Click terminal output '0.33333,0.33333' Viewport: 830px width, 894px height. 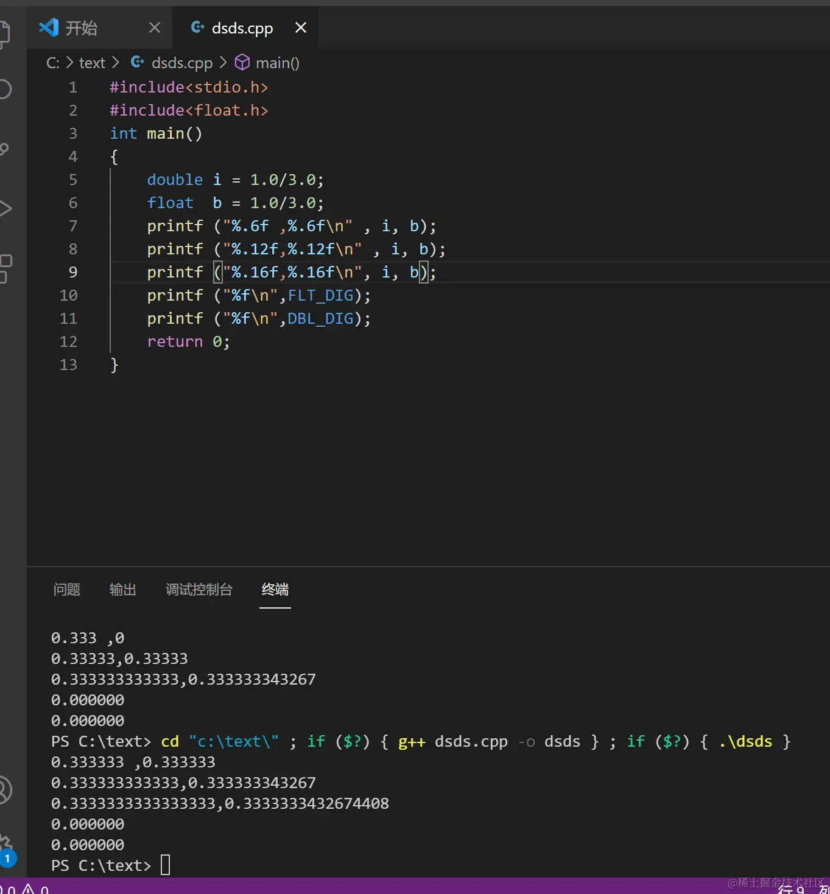[119, 658]
